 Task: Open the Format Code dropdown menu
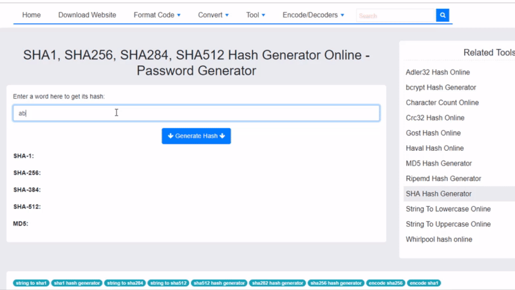click(x=157, y=15)
